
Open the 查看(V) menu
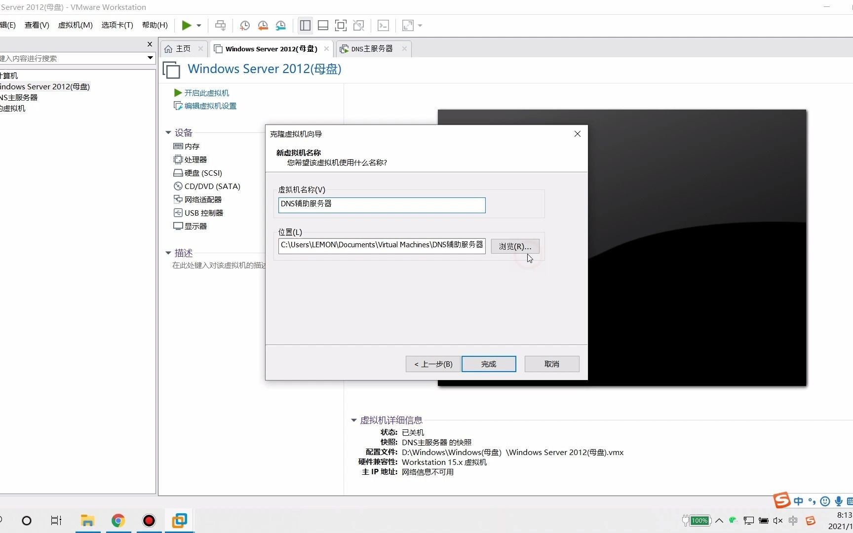click(37, 25)
